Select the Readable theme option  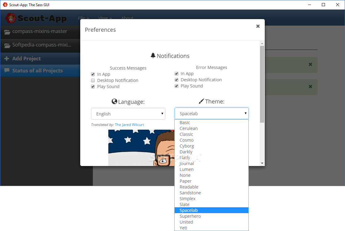[x=211, y=187]
